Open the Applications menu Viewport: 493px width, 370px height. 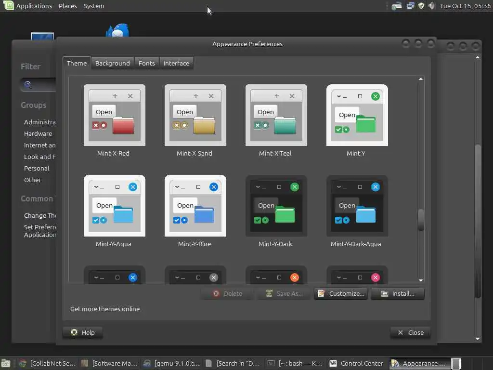34,6
